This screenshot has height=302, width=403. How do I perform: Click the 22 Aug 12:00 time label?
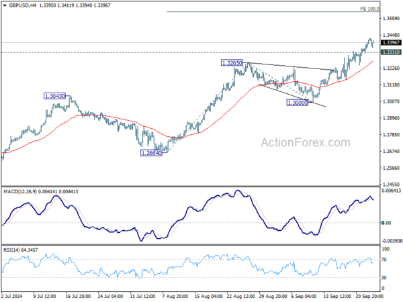(x=240, y=297)
